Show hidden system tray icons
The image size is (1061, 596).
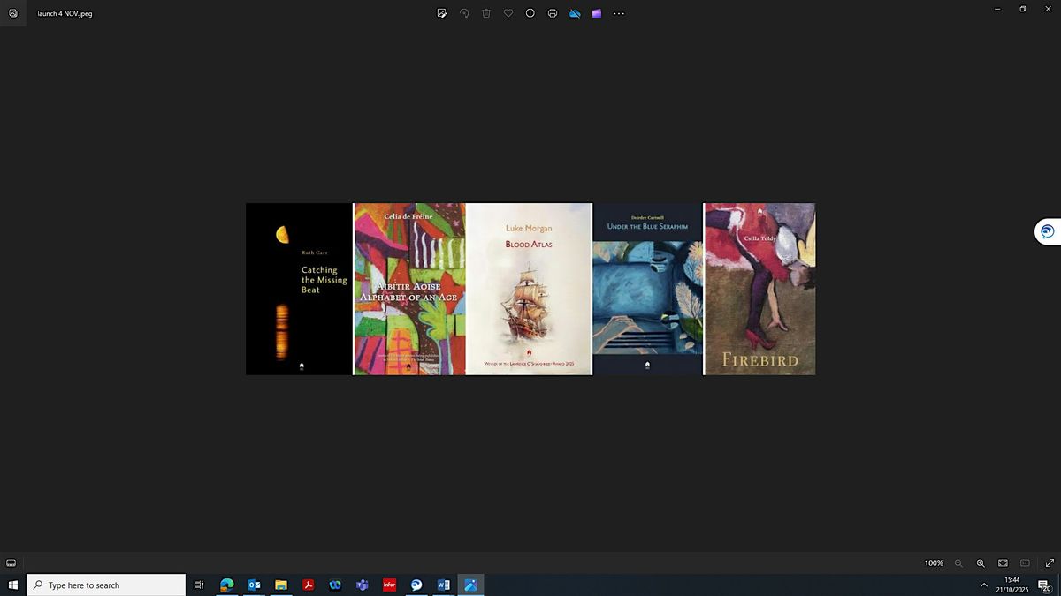click(984, 585)
